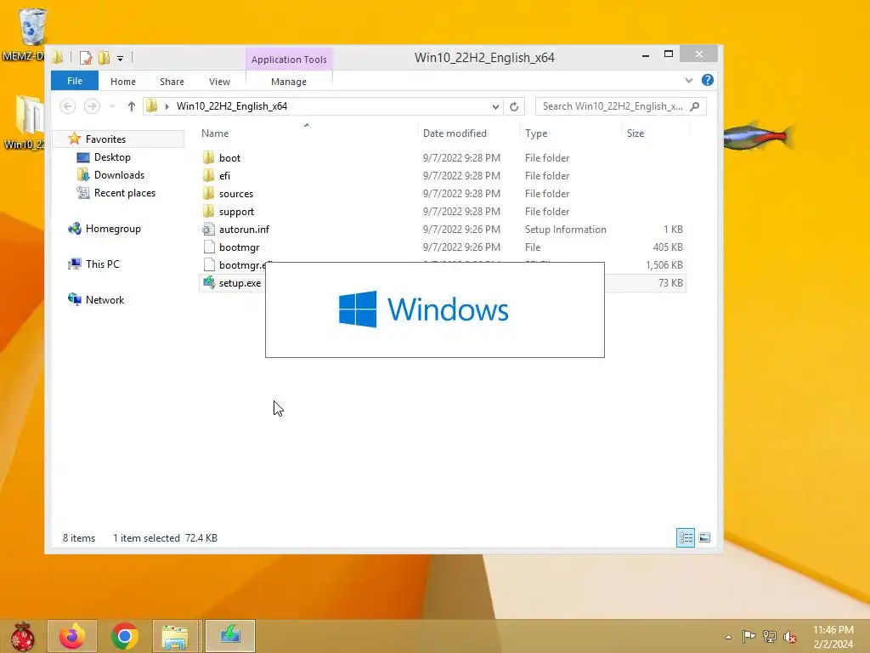Click the Properties icon in the quick access toolbar
This screenshot has width=870, height=653.
[x=86, y=57]
